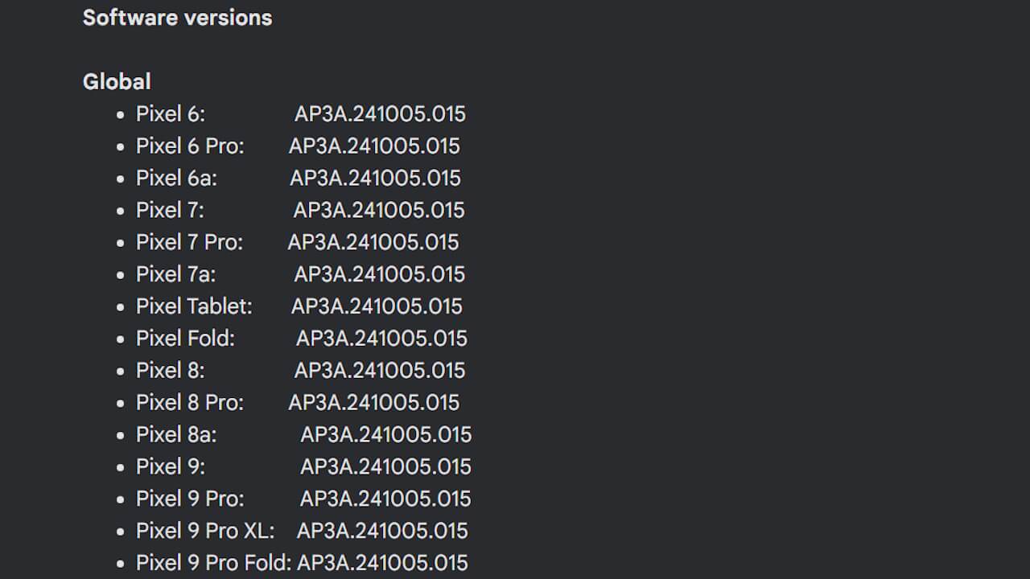Click the "Pixel 6a:" device label

click(176, 178)
